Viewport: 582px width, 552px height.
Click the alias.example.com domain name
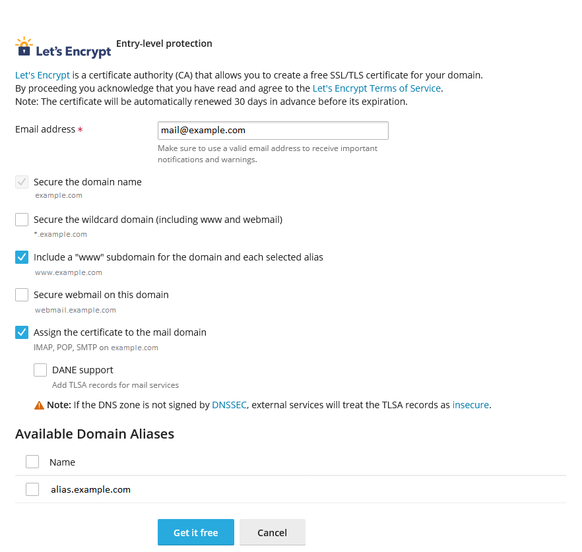90,489
